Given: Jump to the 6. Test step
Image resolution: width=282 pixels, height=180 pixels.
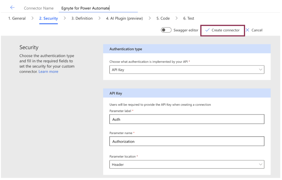Looking at the screenshot, I should (x=189, y=18).
